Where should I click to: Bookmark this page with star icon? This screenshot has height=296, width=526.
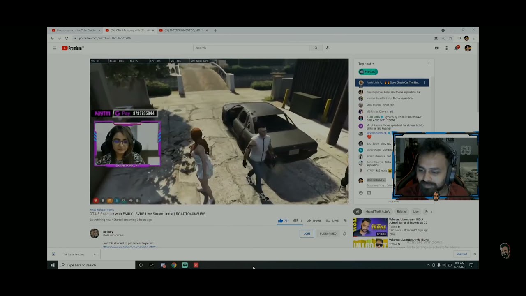[450, 38]
